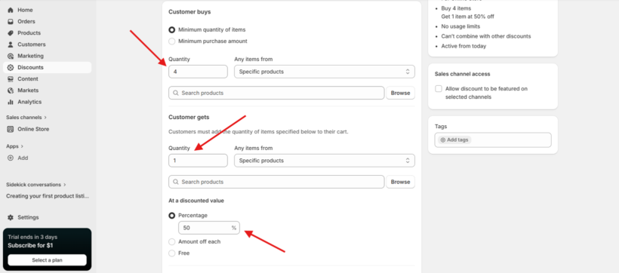This screenshot has height=273, width=619.
Task: Expand Sidekick conversations list
Action: pyautogui.click(x=36, y=184)
